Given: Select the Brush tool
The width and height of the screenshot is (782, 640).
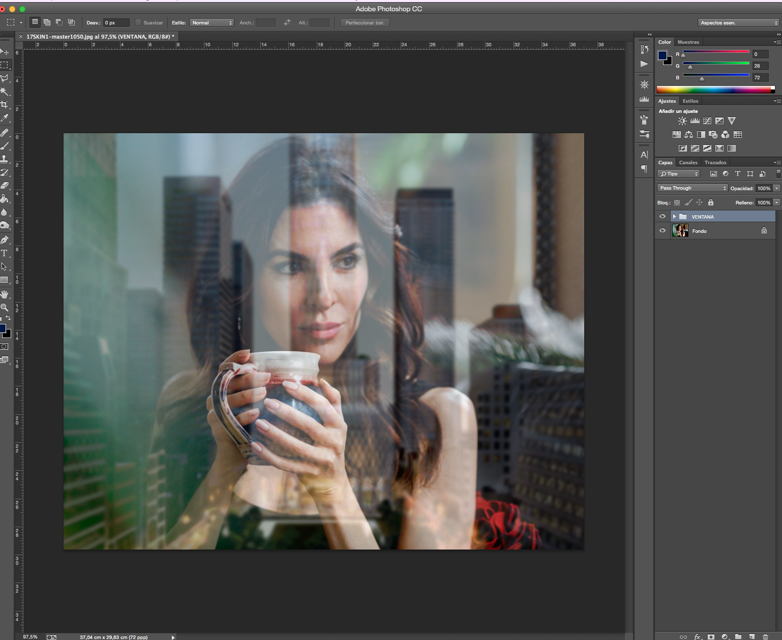Looking at the screenshot, I should tap(4, 146).
